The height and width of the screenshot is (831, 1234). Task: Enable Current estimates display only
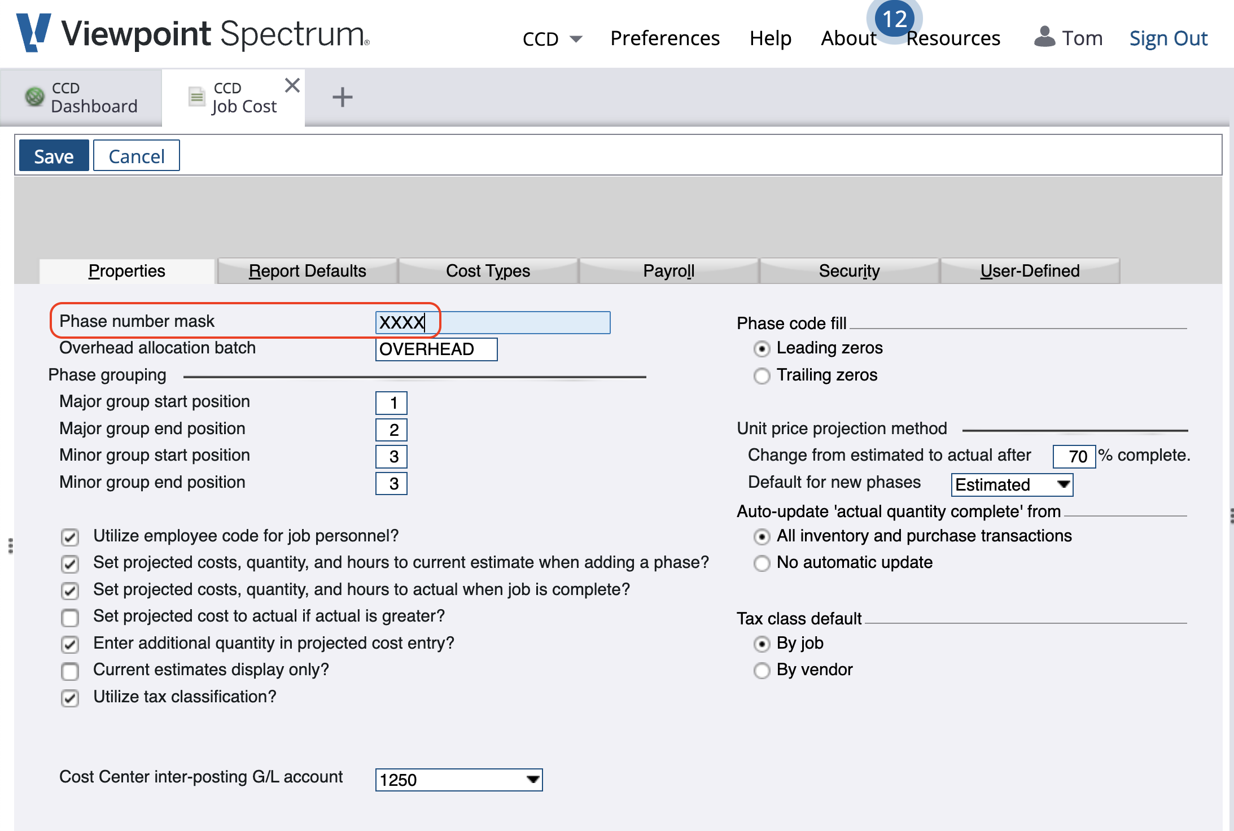[70, 671]
